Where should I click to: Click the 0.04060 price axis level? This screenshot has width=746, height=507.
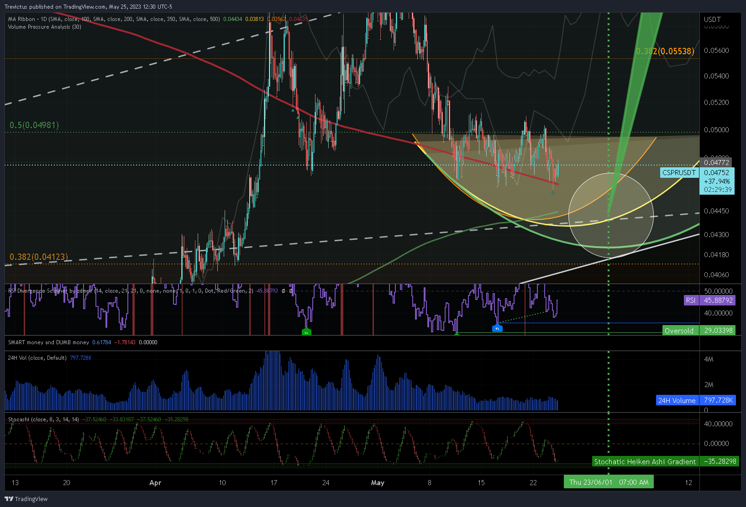[716, 275]
